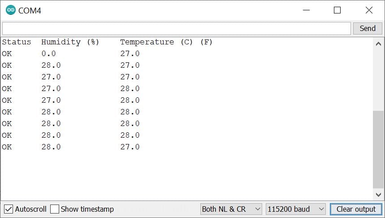Disable the Autoscroll checkbox
Viewport: 385px width, 218px height.
coord(9,209)
